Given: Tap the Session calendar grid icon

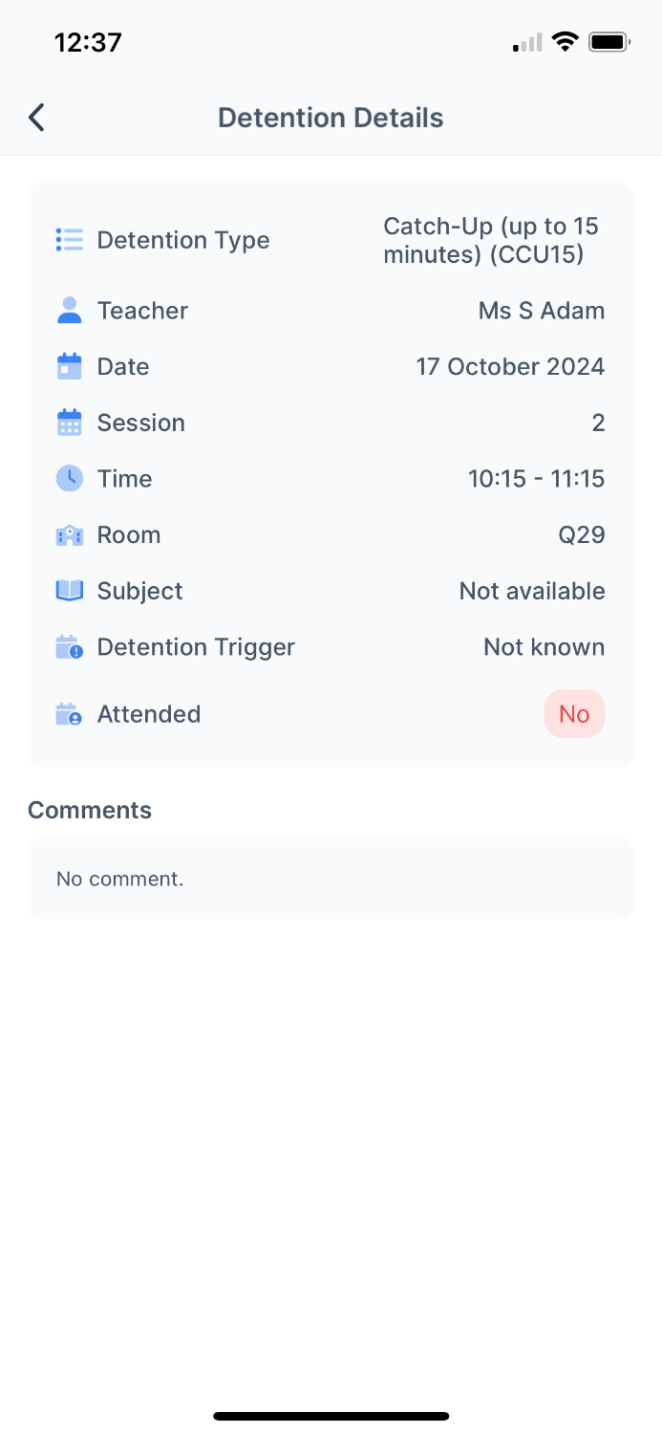Looking at the screenshot, I should pos(70,423).
